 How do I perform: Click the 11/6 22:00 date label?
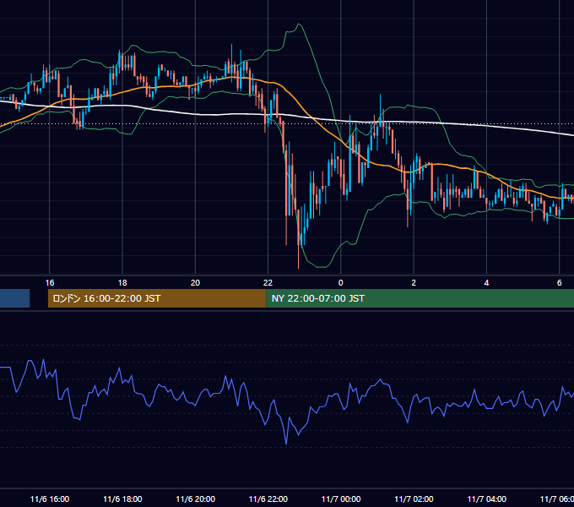[x=268, y=499]
